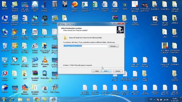Select the Anime Studio Pro shortcut
This screenshot has height=102, width=182.
[45, 20]
